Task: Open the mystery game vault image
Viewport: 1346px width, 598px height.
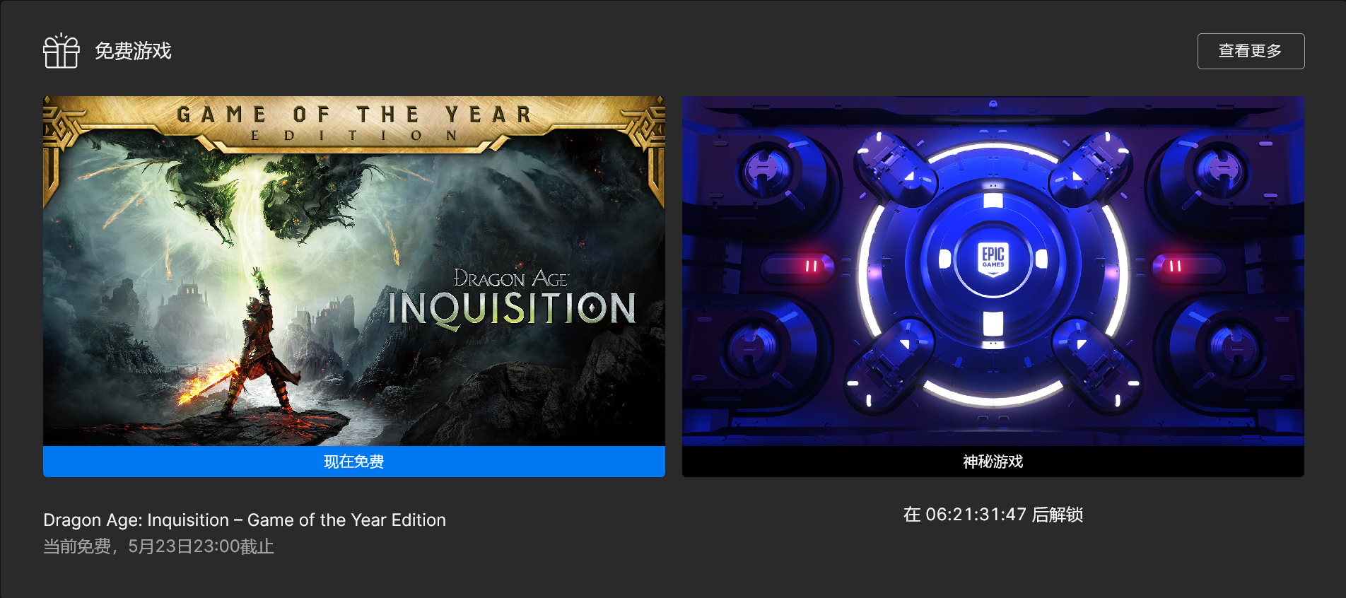Action: click(993, 271)
